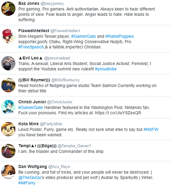Click the Kota Mink display name
Viewport: 171px width, 187px height.
(29, 124)
